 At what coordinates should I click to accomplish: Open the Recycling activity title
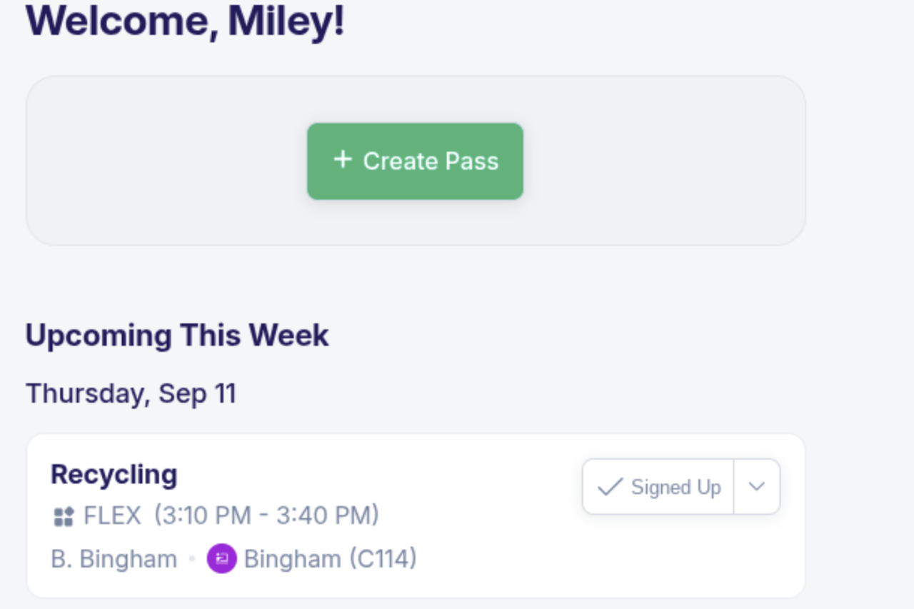click(x=114, y=474)
